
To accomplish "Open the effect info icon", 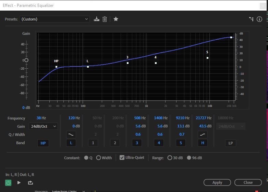I will tap(259, 19).
